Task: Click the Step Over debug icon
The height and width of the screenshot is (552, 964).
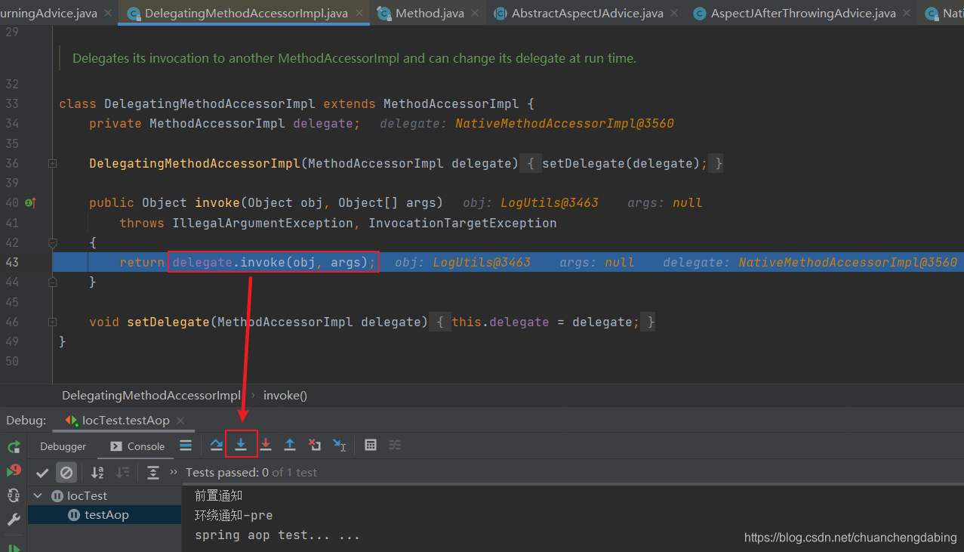Action: 217,445
